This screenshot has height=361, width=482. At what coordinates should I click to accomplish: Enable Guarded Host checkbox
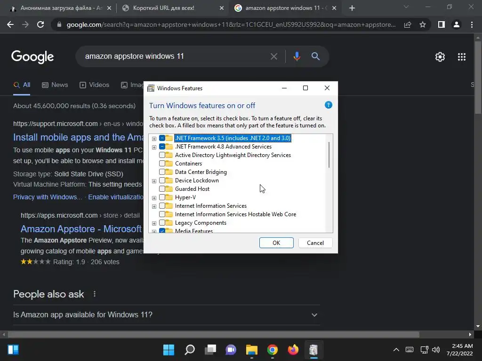tap(162, 189)
